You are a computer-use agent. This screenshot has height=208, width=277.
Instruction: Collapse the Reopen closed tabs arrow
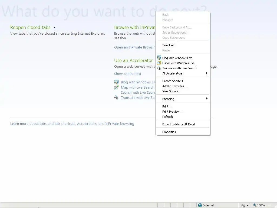[x=54, y=28]
